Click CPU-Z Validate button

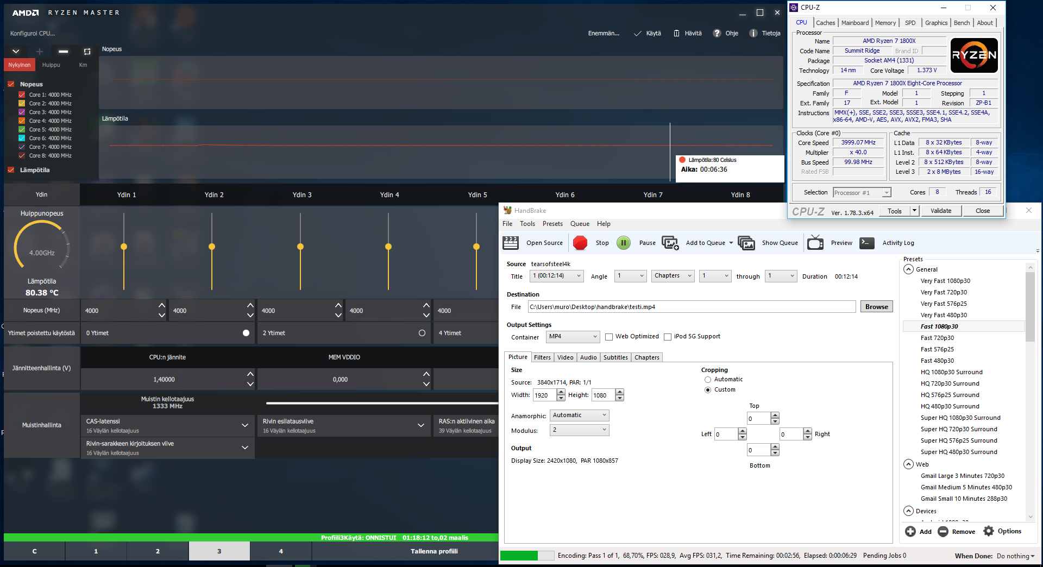pyautogui.click(x=941, y=211)
